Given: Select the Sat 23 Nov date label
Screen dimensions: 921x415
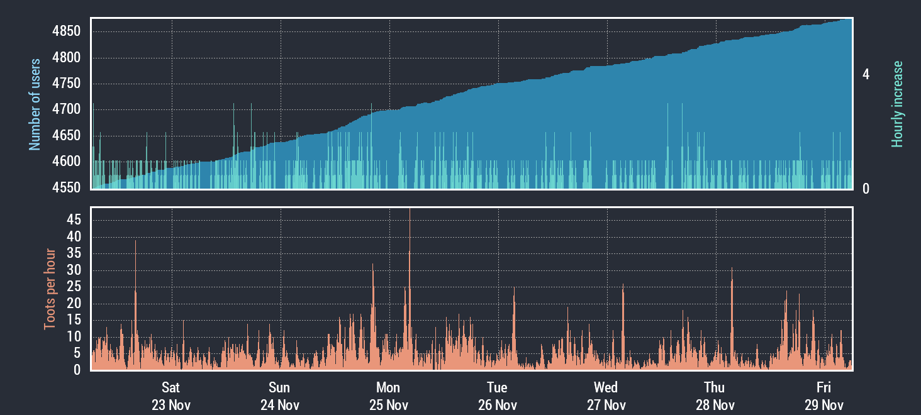Looking at the screenshot, I should pos(171,396).
